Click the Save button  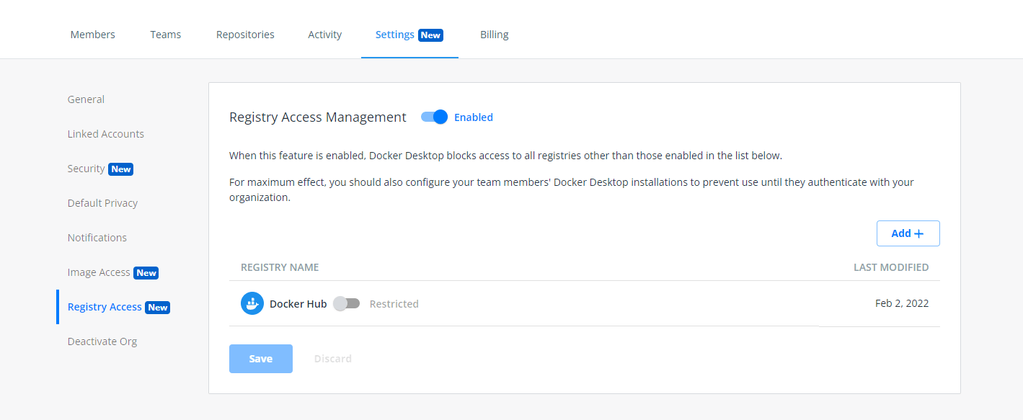tap(260, 358)
